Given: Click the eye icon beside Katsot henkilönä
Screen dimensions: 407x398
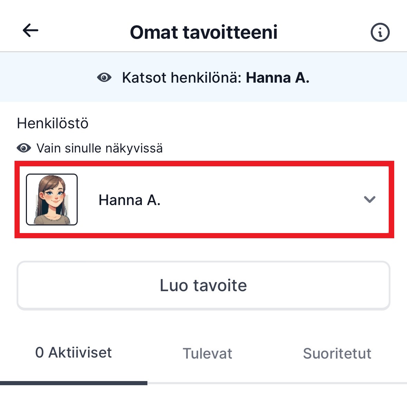Looking at the screenshot, I should tap(105, 77).
